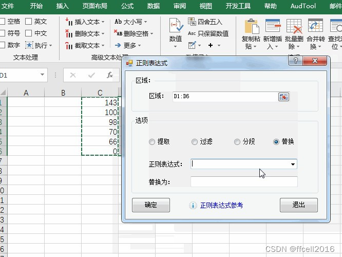This screenshot has height=257, width=342.
Task: Click the plus sign icon in ribbon
Action: pos(211,45)
